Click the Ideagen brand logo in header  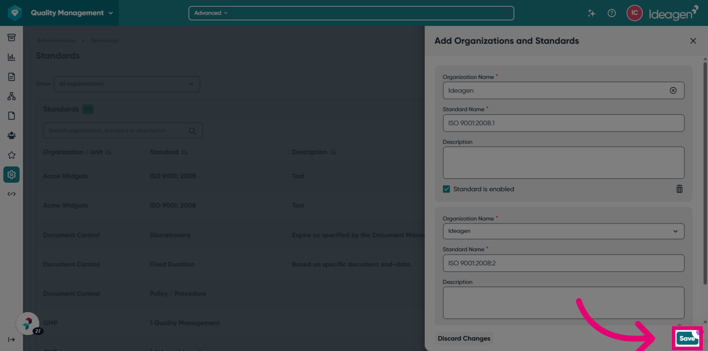pos(673,13)
